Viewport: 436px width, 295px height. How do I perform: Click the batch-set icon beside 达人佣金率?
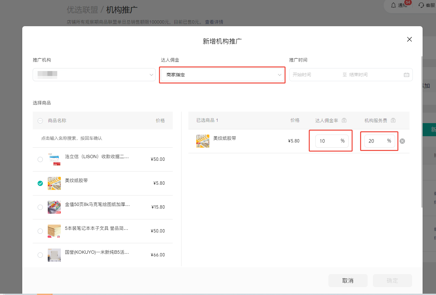pyautogui.click(x=344, y=120)
